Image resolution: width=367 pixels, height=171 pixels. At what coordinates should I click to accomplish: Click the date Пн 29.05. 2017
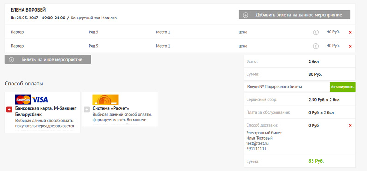[24, 18]
